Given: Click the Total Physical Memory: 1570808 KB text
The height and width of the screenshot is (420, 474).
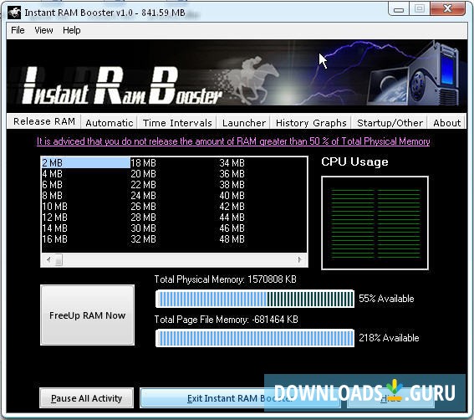Looking at the screenshot, I should (x=225, y=279).
